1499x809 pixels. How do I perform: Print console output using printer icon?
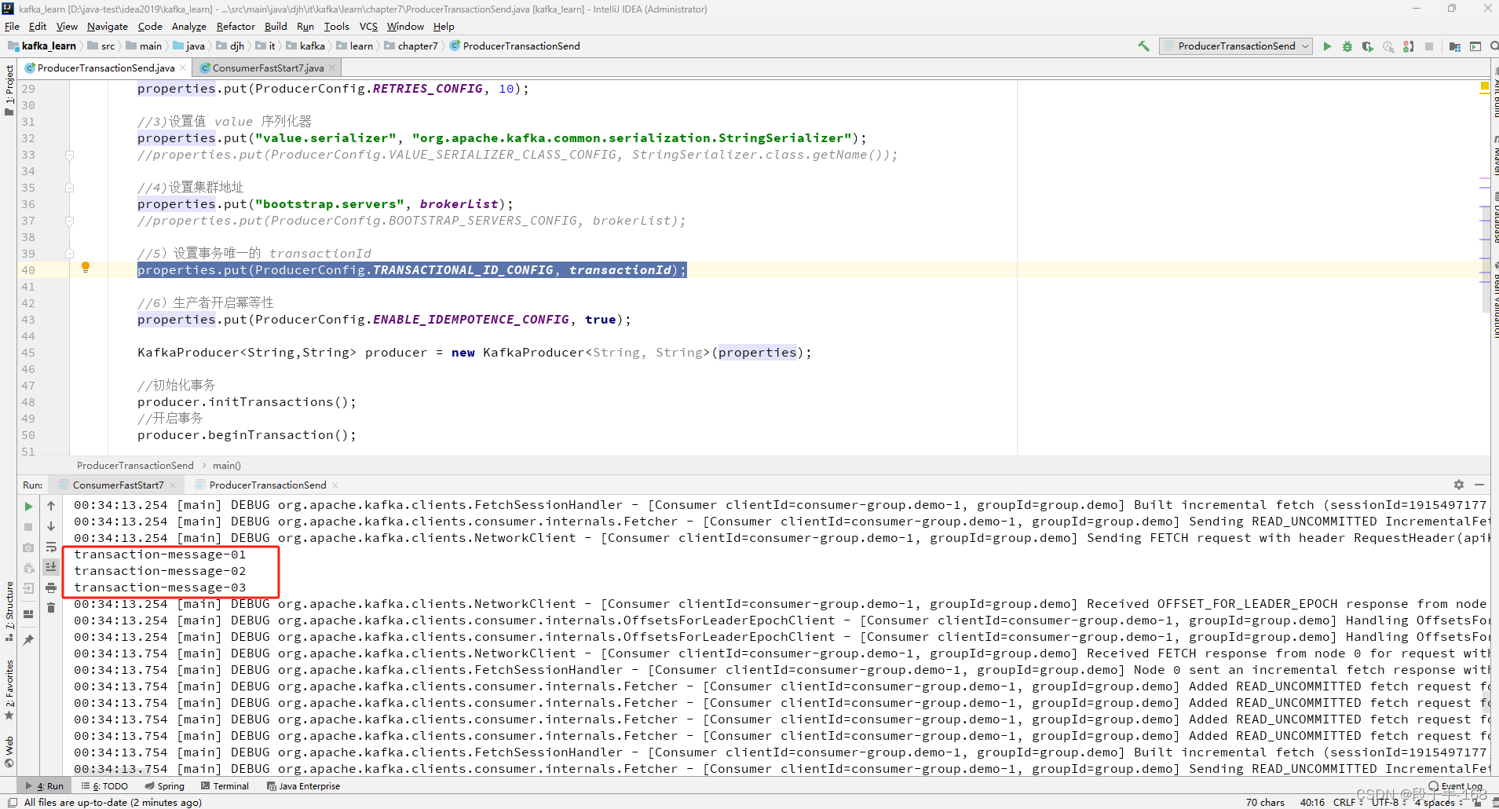51,588
